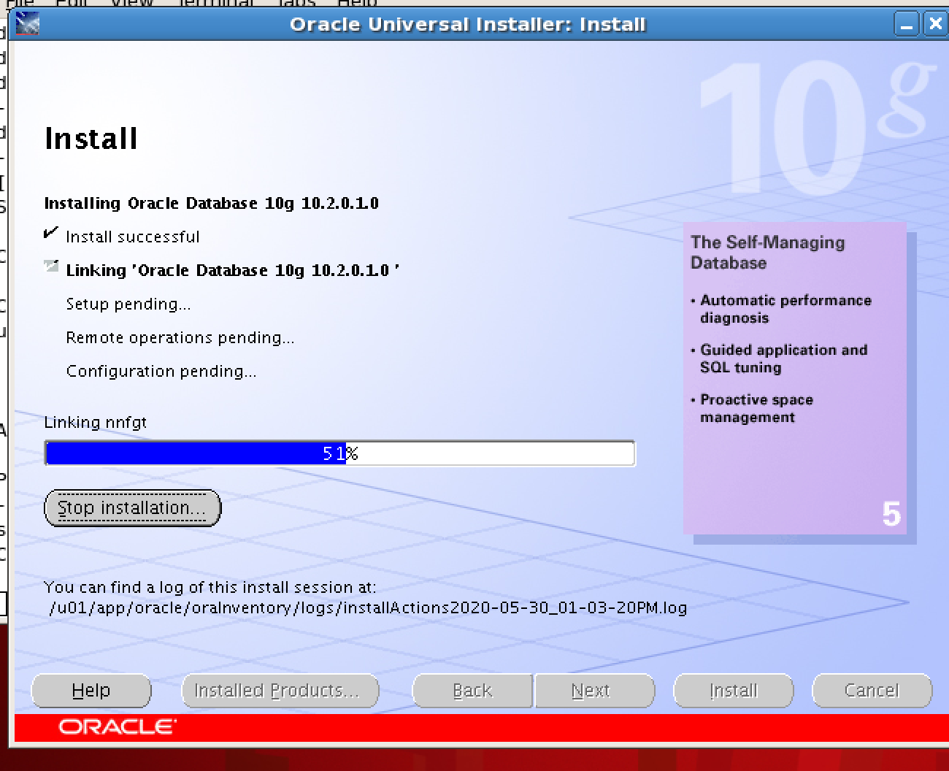
Task: Open the Help button
Action: (x=91, y=691)
